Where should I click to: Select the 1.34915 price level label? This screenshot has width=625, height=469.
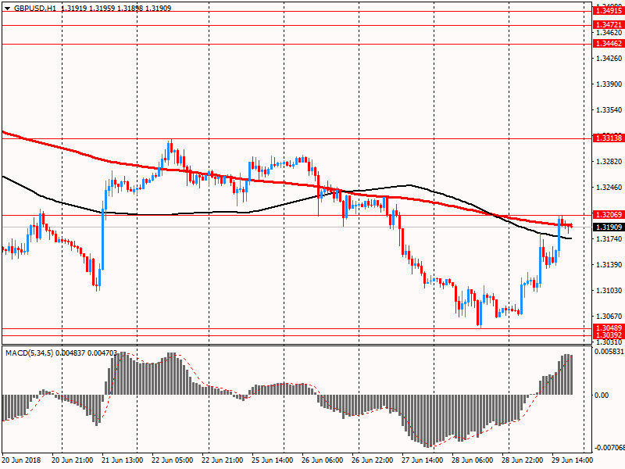(x=609, y=11)
